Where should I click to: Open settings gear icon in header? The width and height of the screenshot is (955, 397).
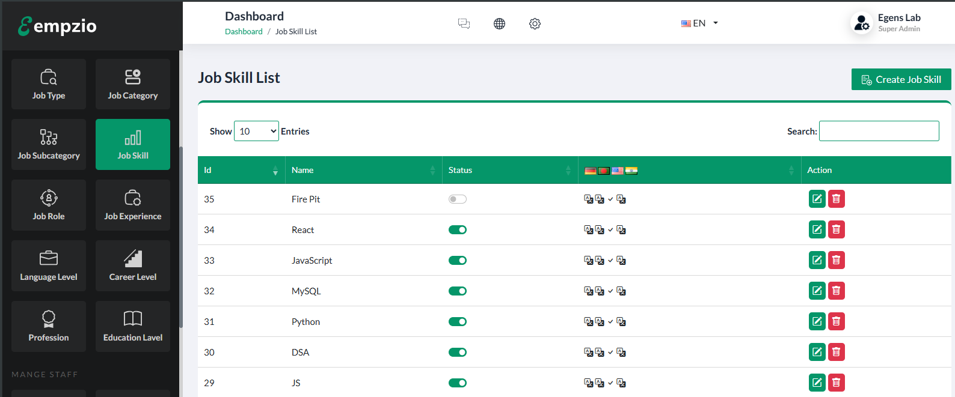pyautogui.click(x=535, y=23)
